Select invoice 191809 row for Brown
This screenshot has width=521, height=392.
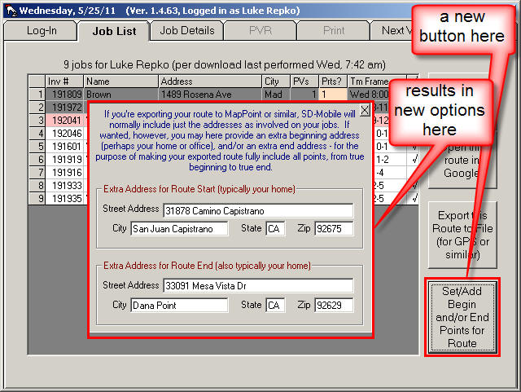(63, 95)
